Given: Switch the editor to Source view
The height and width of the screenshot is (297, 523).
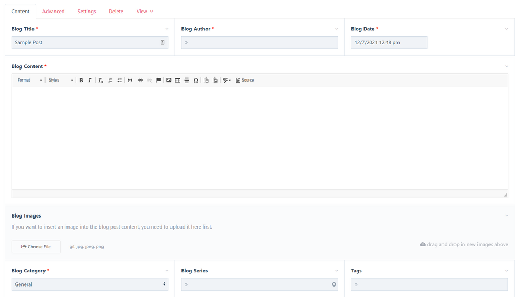Looking at the screenshot, I should point(245,81).
